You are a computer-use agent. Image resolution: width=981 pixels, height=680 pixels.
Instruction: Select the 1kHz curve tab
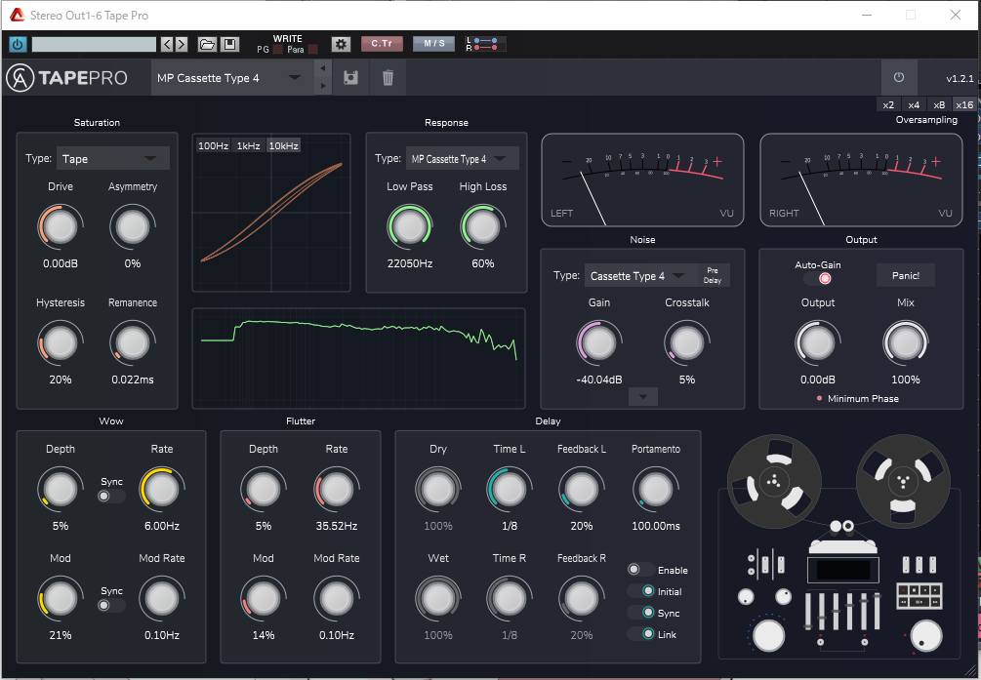click(x=248, y=145)
